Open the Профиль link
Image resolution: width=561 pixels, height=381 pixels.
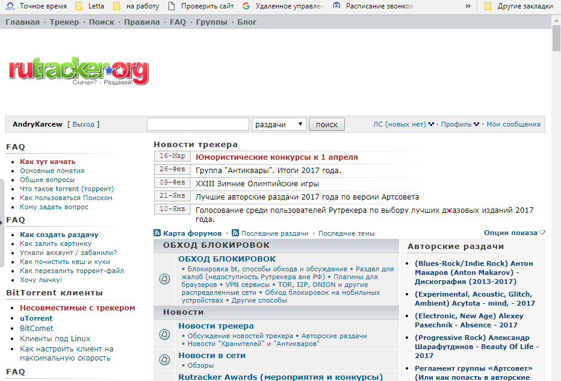tap(456, 124)
